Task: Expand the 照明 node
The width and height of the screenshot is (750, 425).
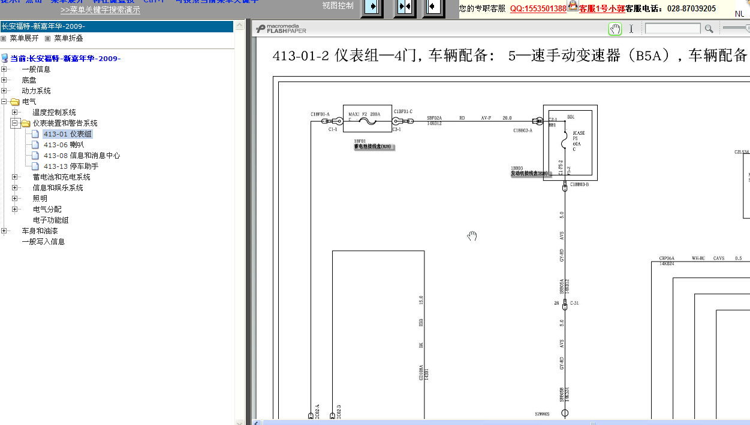Action: (15, 199)
